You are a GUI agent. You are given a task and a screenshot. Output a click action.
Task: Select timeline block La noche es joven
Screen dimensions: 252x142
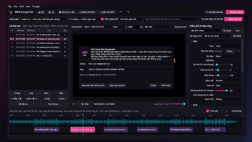coord(116,129)
